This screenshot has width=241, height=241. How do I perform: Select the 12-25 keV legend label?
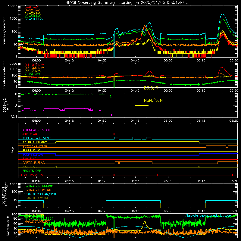33,13
